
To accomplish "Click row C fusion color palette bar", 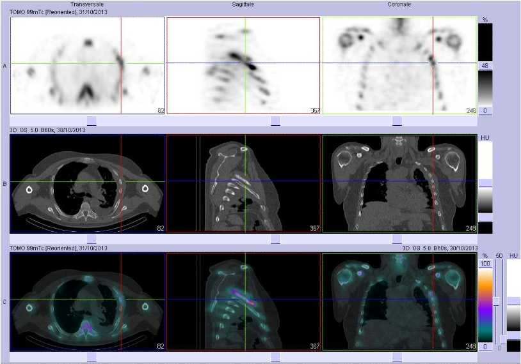I will (x=485, y=305).
